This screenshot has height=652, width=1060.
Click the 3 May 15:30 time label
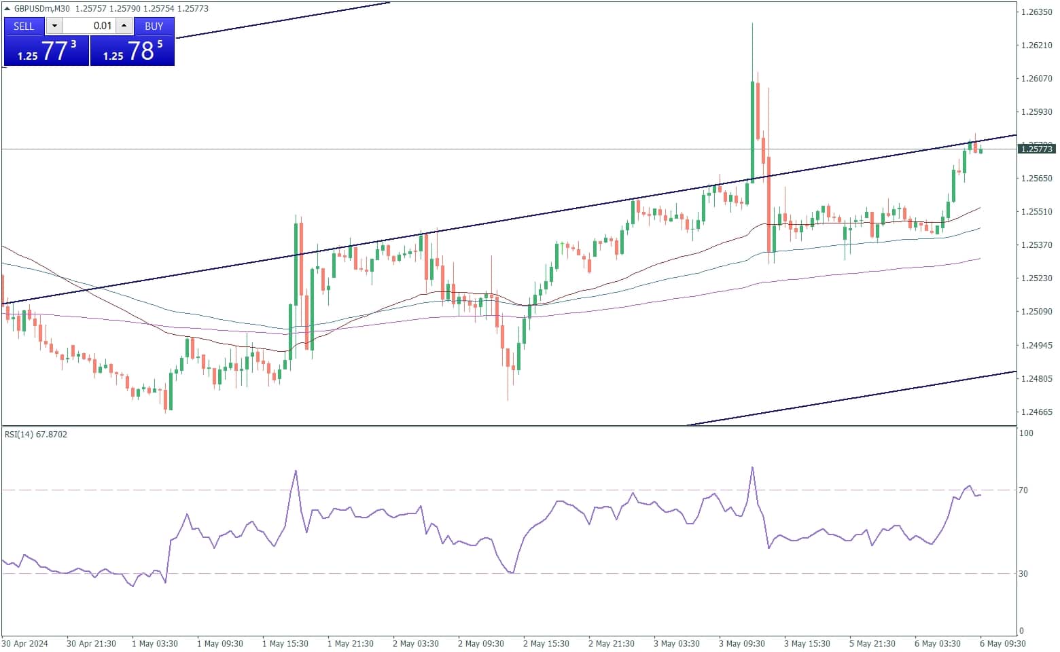click(807, 644)
